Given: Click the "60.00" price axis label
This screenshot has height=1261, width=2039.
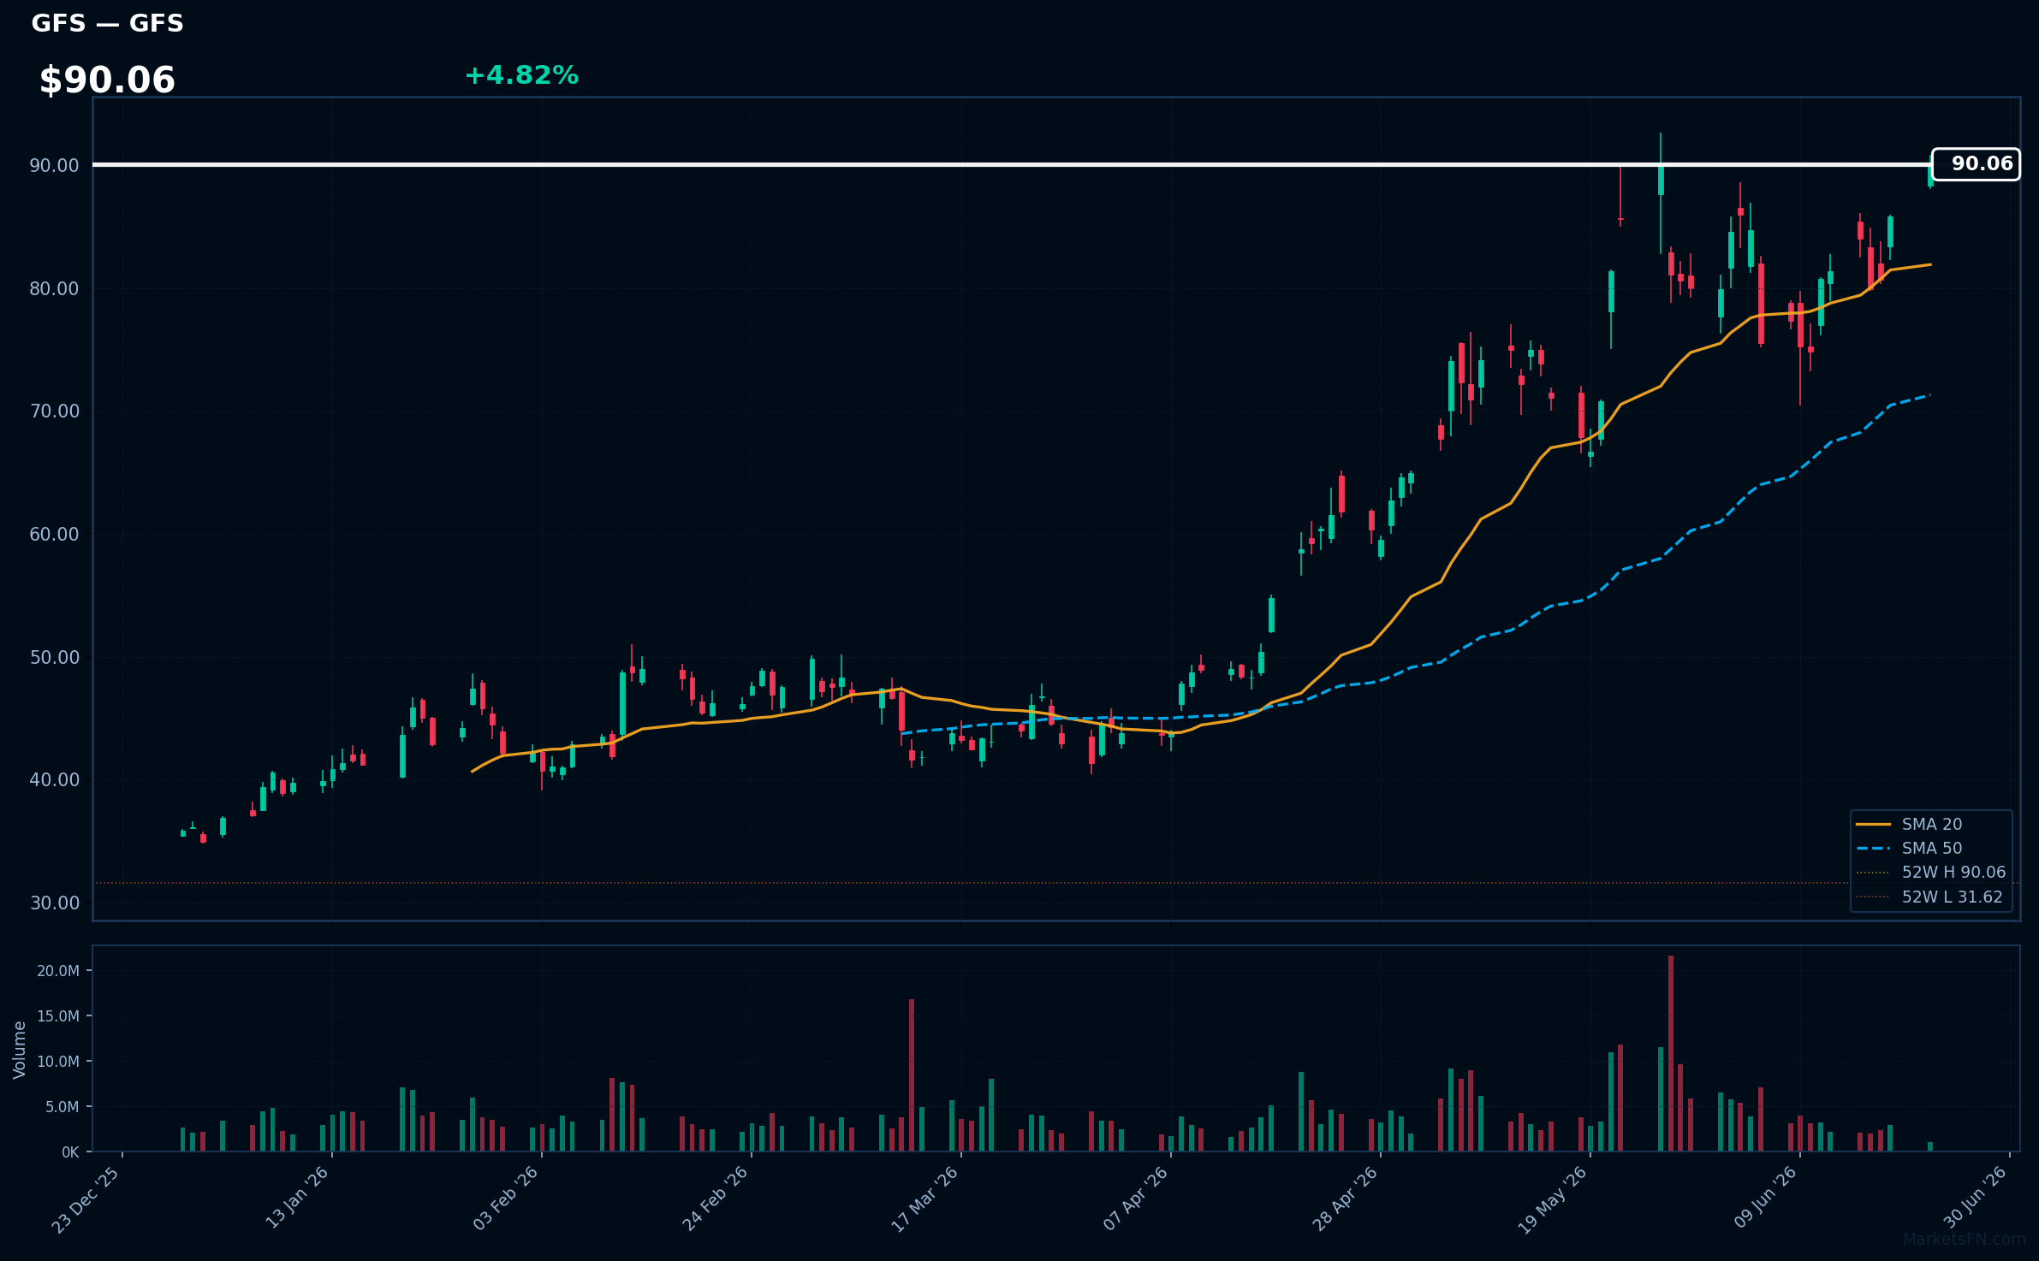Looking at the screenshot, I should 54,534.
